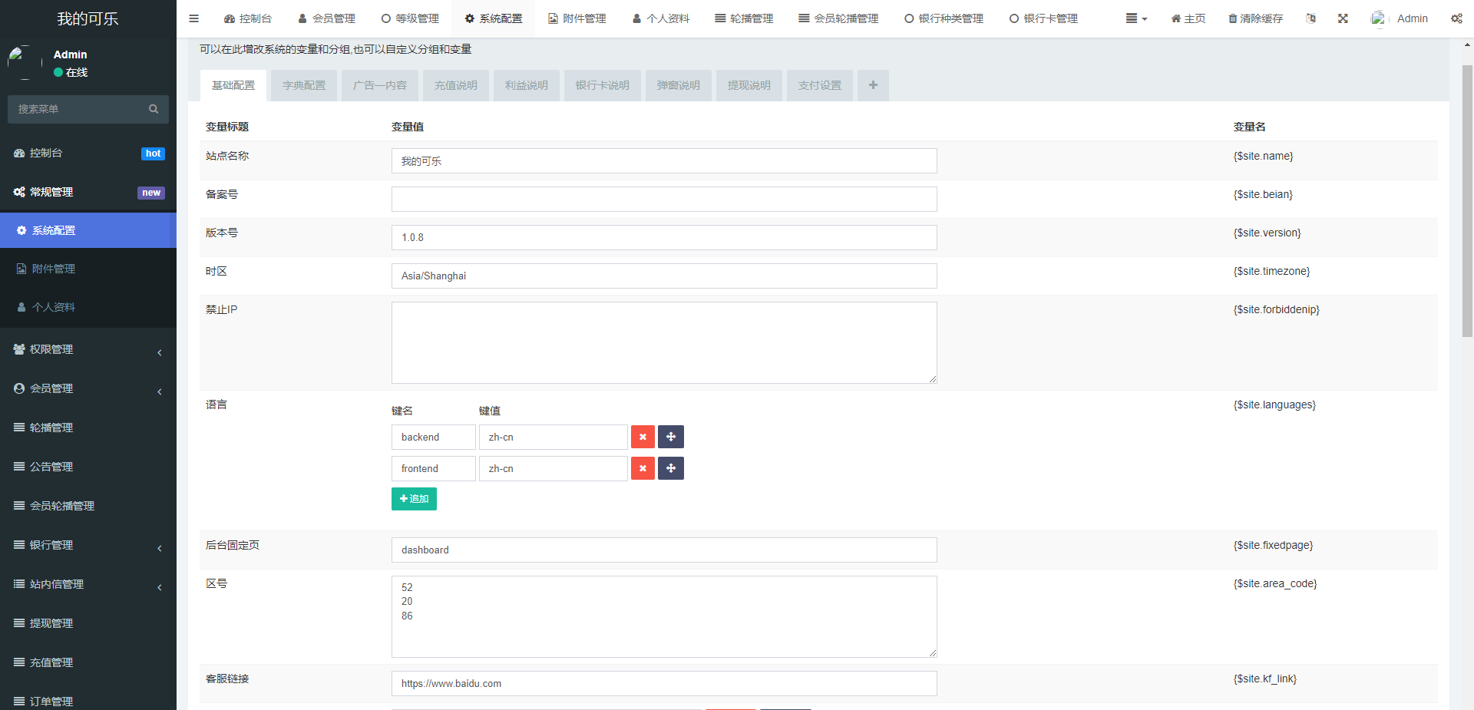The image size is (1474, 710).
Task: Click the hamburger sidebar toggle icon
Action: click(x=194, y=18)
